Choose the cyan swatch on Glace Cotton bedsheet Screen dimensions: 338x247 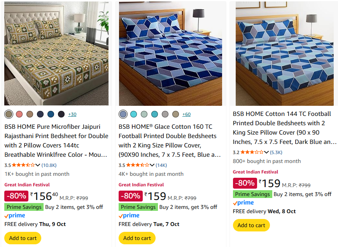[x=134, y=114]
